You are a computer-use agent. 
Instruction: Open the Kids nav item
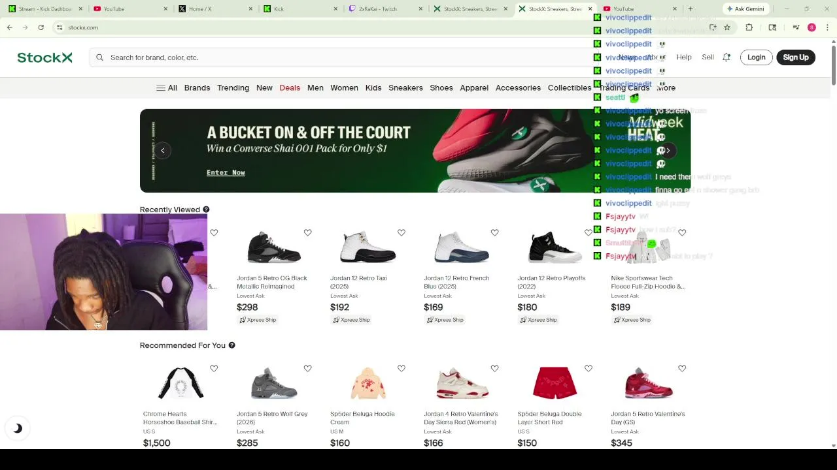coord(373,87)
